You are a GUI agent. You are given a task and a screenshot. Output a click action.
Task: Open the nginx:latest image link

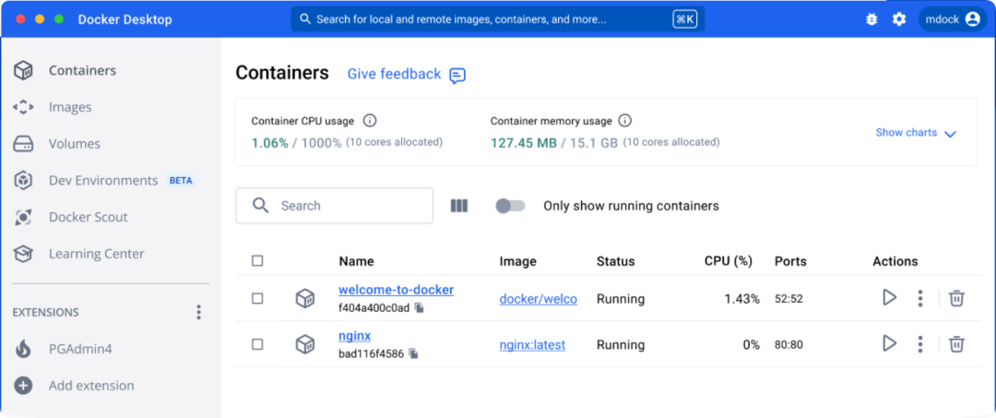click(x=532, y=344)
